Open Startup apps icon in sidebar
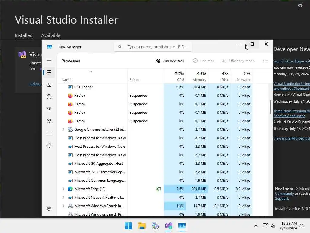 pos(49,109)
